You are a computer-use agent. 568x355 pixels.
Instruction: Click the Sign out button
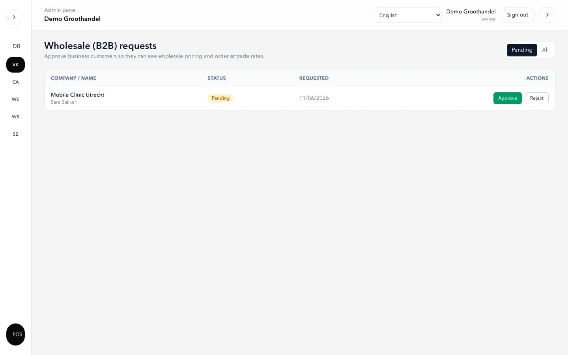(x=518, y=15)
